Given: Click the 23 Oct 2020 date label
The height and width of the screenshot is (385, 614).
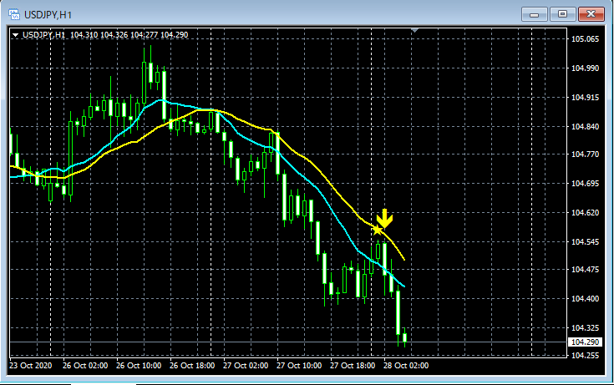Looking at the screenshot, I should [31, 366].
